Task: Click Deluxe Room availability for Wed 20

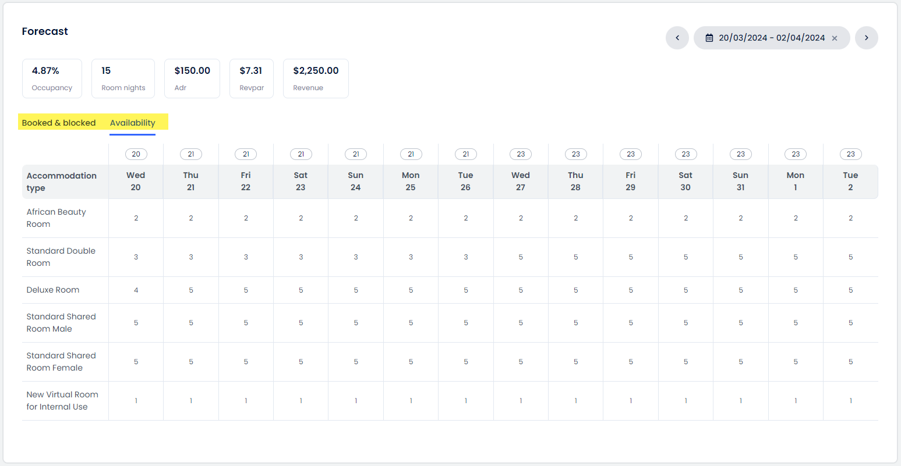Action: [x=136, y=290]
